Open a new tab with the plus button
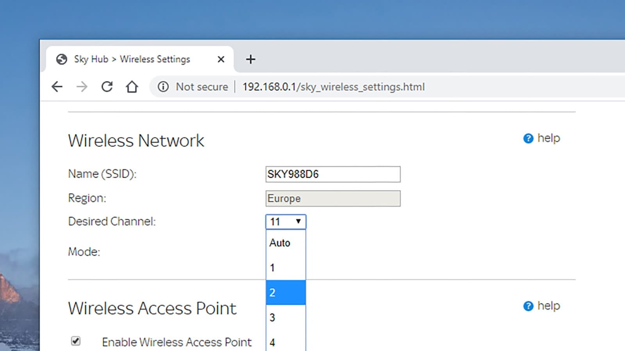This screenshot has width=625, height=351. point(250,59)
